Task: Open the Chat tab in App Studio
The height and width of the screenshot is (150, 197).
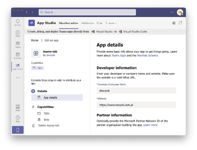Action: tap(99, 23)
